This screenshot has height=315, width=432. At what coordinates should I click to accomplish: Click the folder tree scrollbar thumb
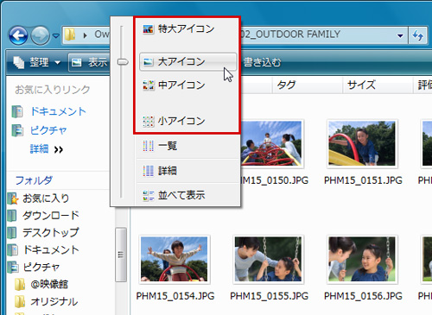[121, 255]
